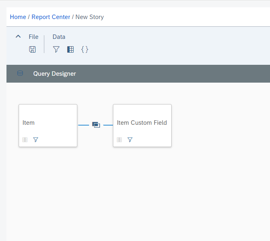Select the Item Custom Field table card
Viewport: 270px width, 241px height.
tap(142, 126)
